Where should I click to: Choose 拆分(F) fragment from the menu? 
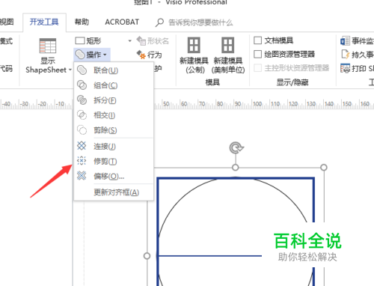click(x=114, y=100)
